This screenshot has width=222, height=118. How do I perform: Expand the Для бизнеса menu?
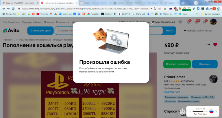point(11,22)
